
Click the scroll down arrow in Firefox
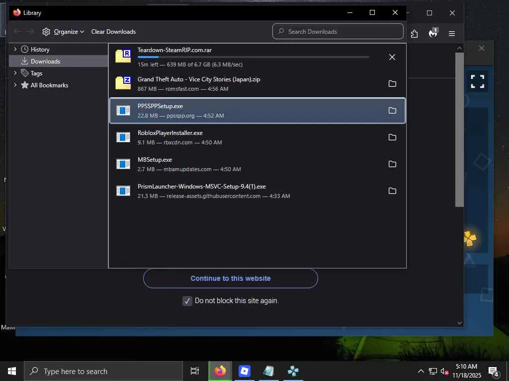[x=459, y=322]
